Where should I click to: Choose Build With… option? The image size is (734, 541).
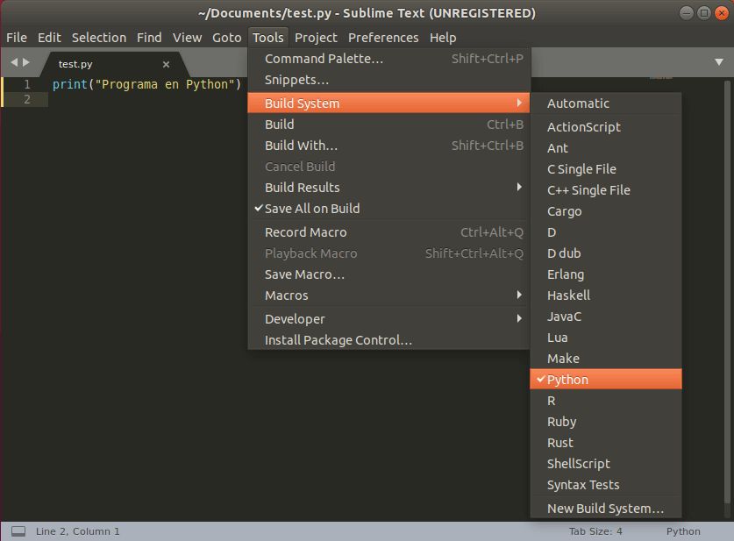pos(389,145)
